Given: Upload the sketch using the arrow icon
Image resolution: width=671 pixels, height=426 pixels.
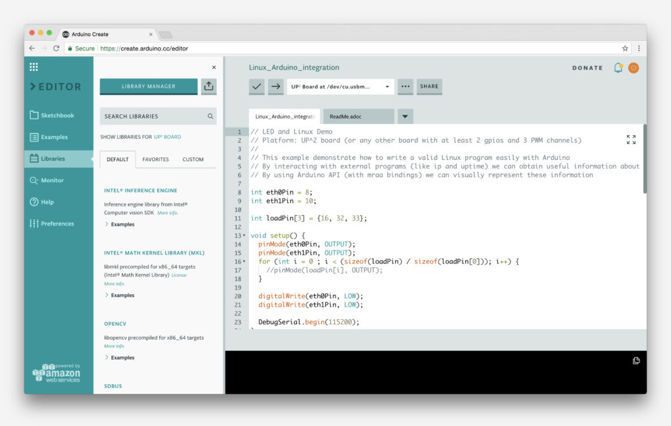Looking at the screenshot, I should pyautogui.click(x=275, y=86).
